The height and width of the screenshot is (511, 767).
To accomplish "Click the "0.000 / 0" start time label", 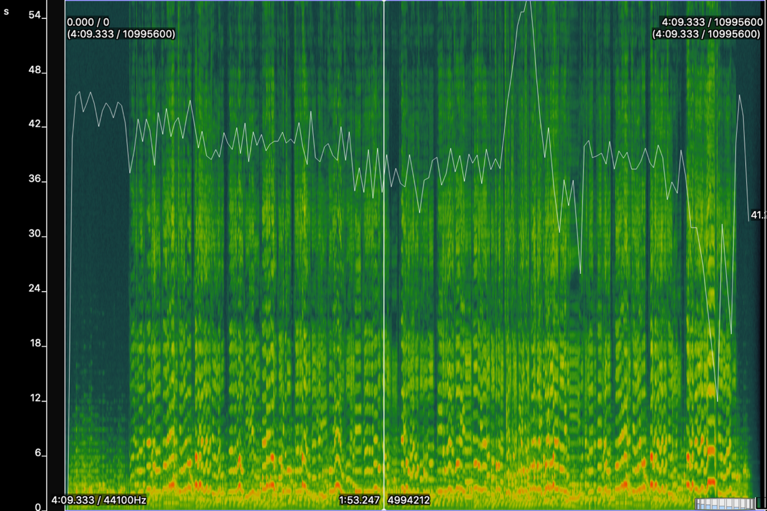I will pyautogui.click(x=88, y=22).
